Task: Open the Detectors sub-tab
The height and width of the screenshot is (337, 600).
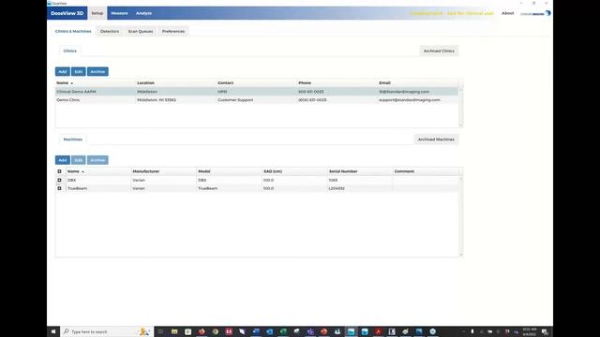Action: [110, 31]
